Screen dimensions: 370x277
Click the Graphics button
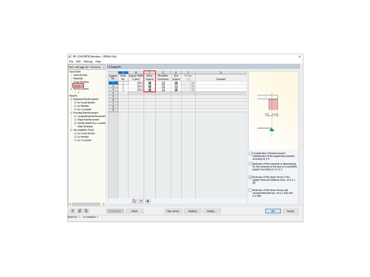click(193, 211)
